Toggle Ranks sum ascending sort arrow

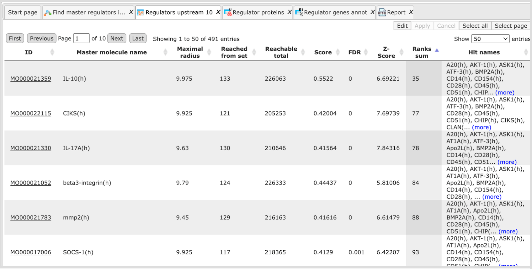point(437,50)
